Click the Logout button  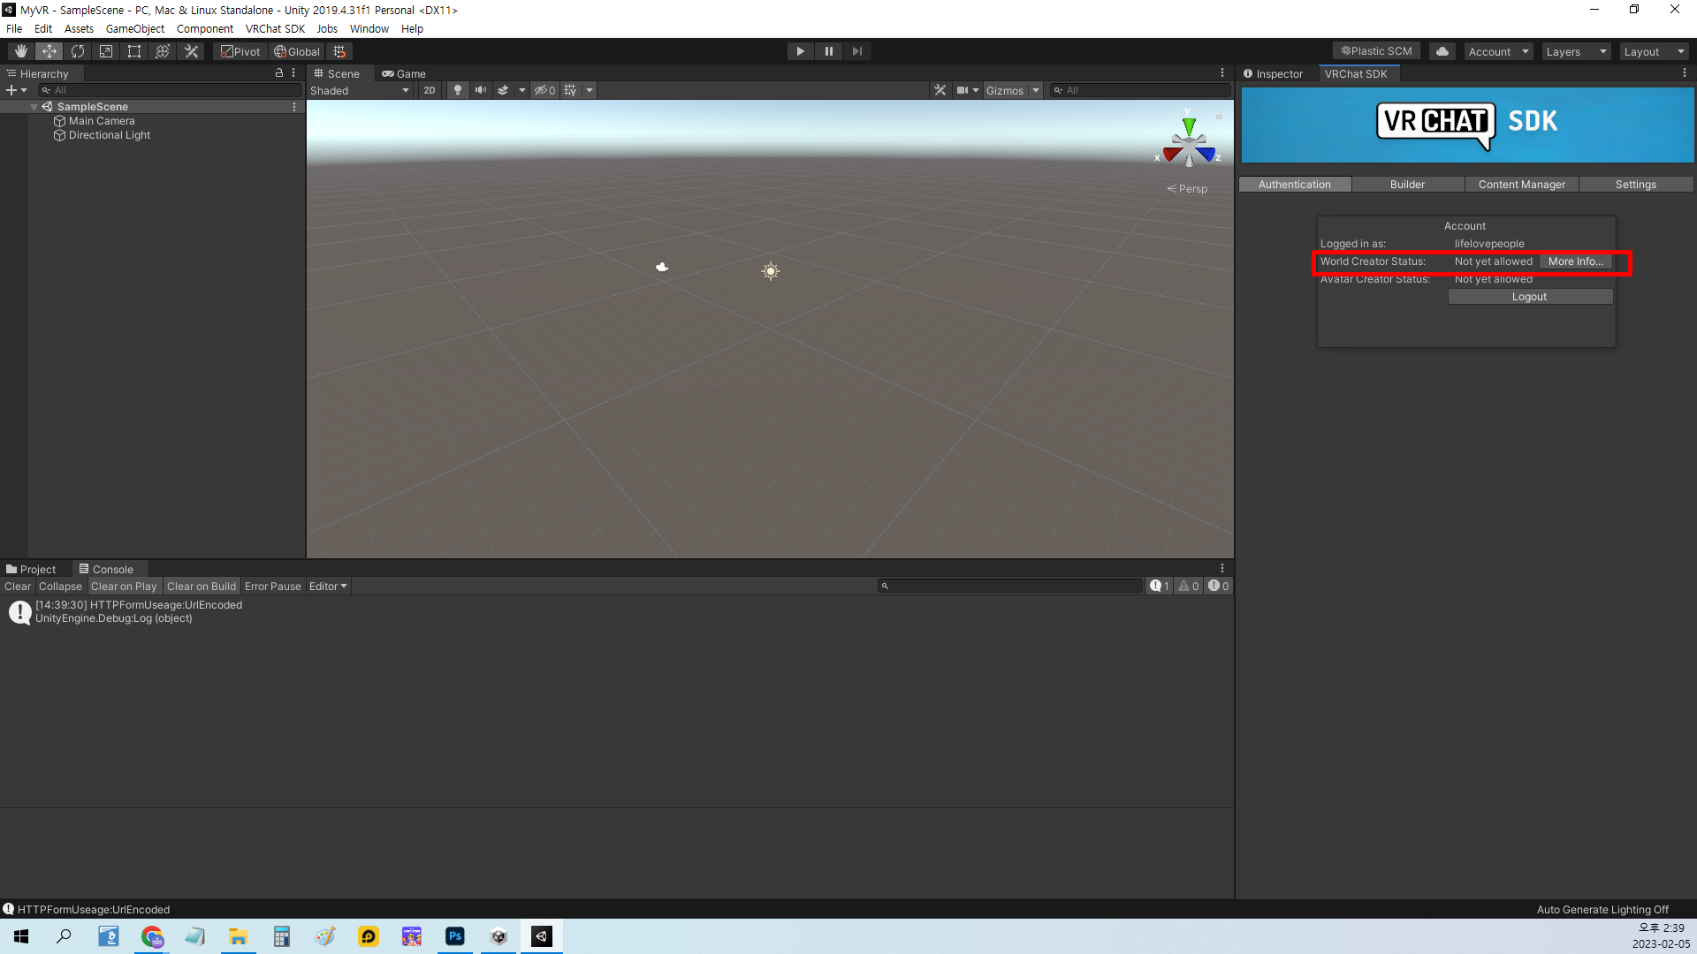(1529, 297)
